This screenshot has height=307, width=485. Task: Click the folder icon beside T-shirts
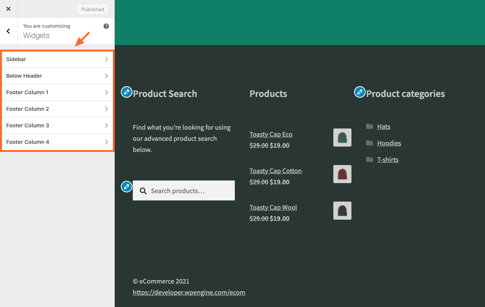pos(369,159)
